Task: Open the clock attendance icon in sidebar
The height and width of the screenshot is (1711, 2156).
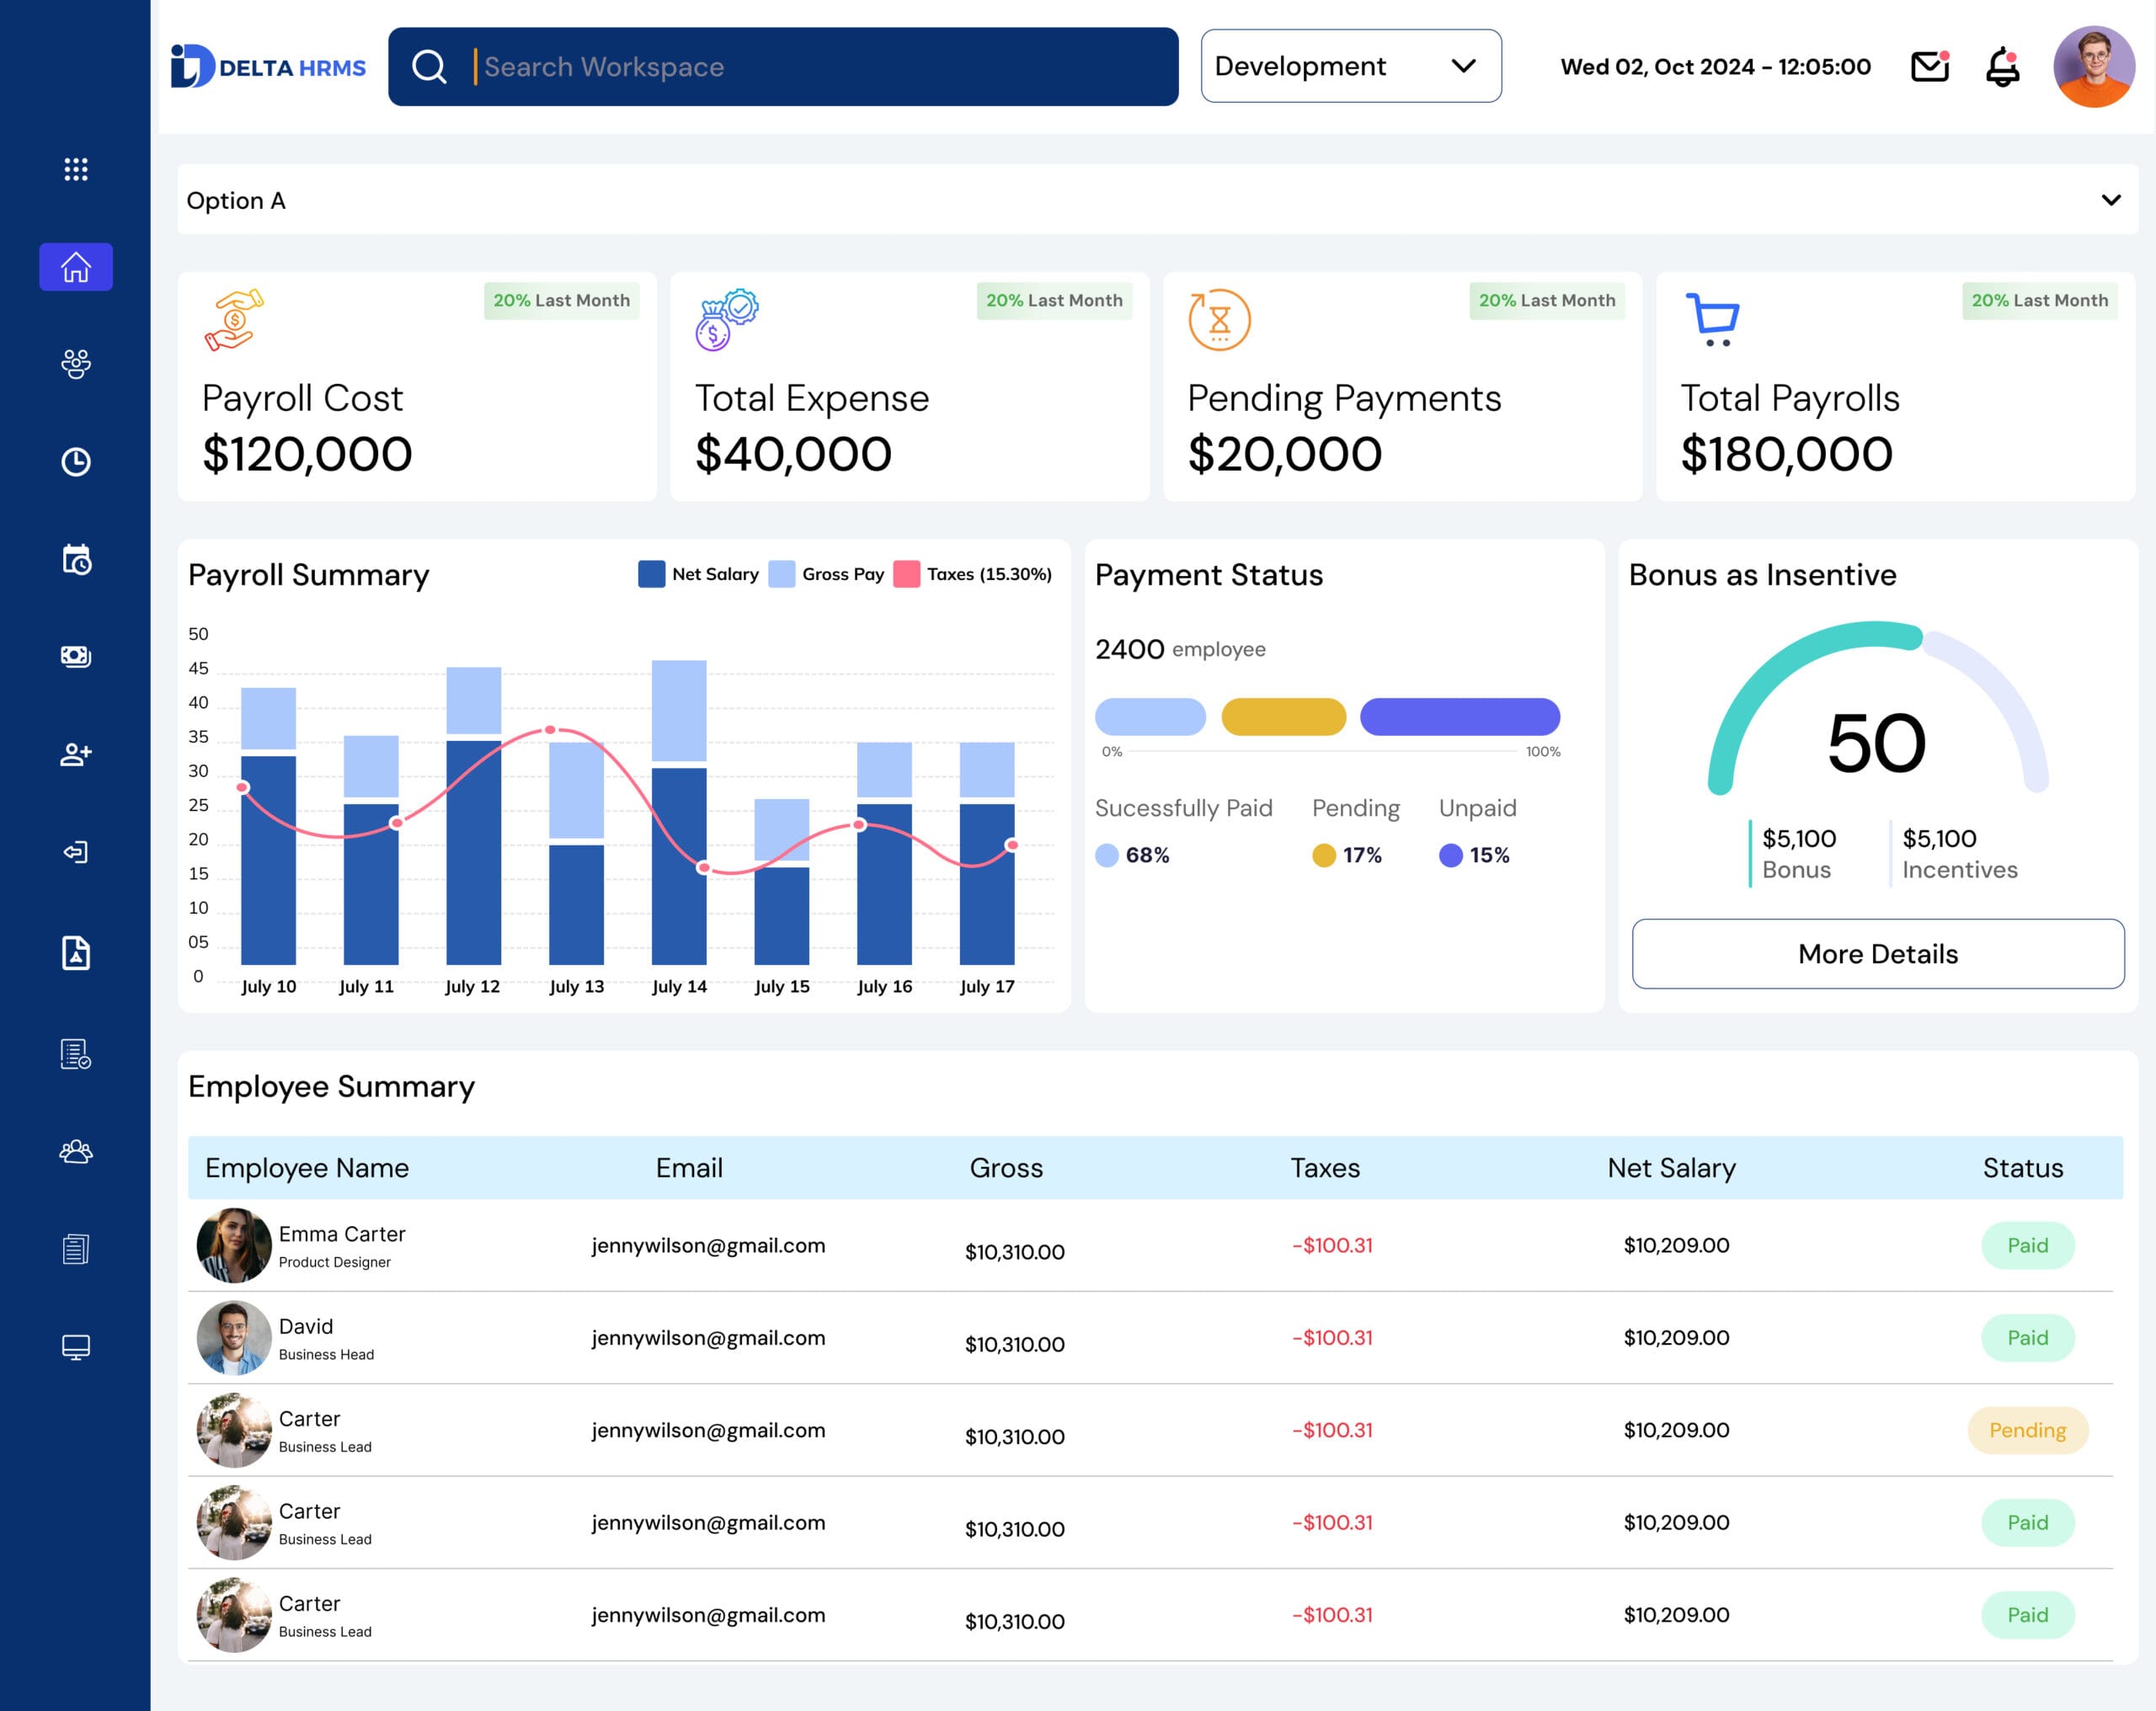Action: click(x=76, y=461)
